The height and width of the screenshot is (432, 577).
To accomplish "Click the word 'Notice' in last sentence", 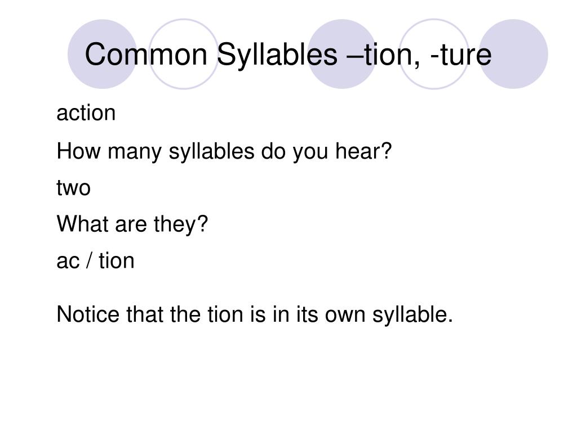I will pyautogui.click(x=88, y=315).
